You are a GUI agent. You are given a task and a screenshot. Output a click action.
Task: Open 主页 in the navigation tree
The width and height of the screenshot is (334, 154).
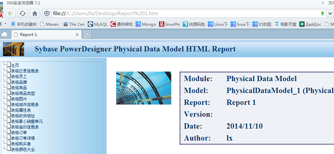click(15, 65)
